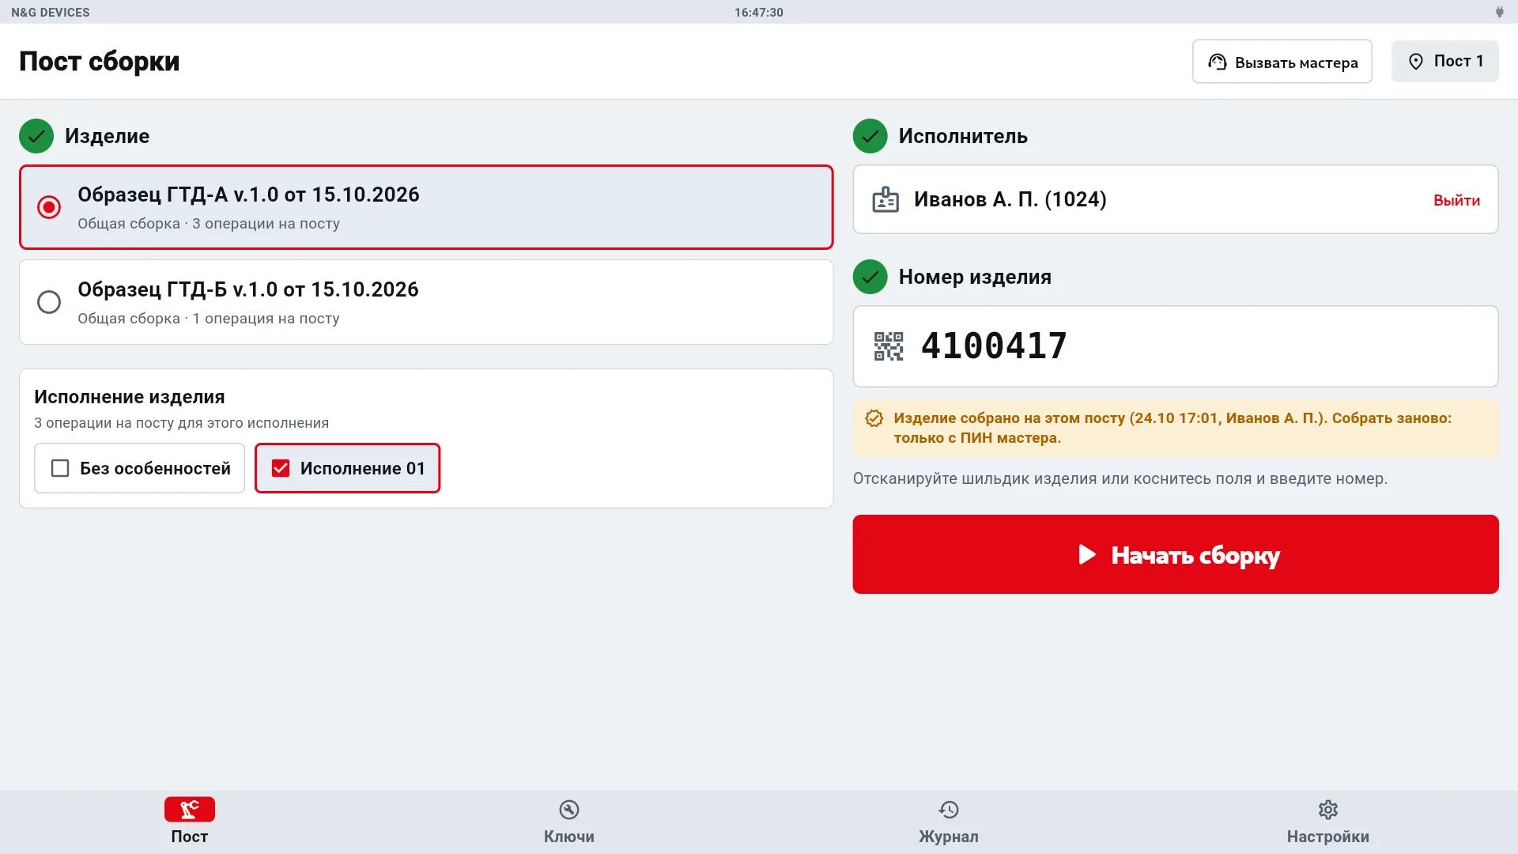Click the Образец ГТД-А v.1.0 title text
The width and height of the screenshot is (1518, 854).
(x=248, y=195)
